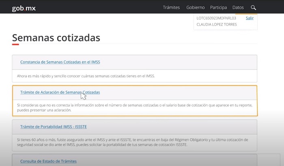
Task: Open search with the magnifier icon
Action: pyautogui.click(x=254, y=8)
